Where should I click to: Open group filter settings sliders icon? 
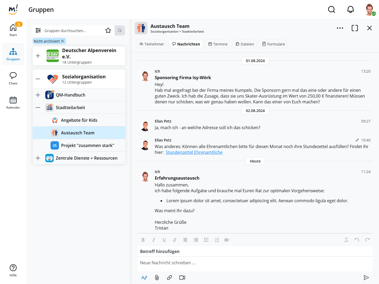(38, 31)
